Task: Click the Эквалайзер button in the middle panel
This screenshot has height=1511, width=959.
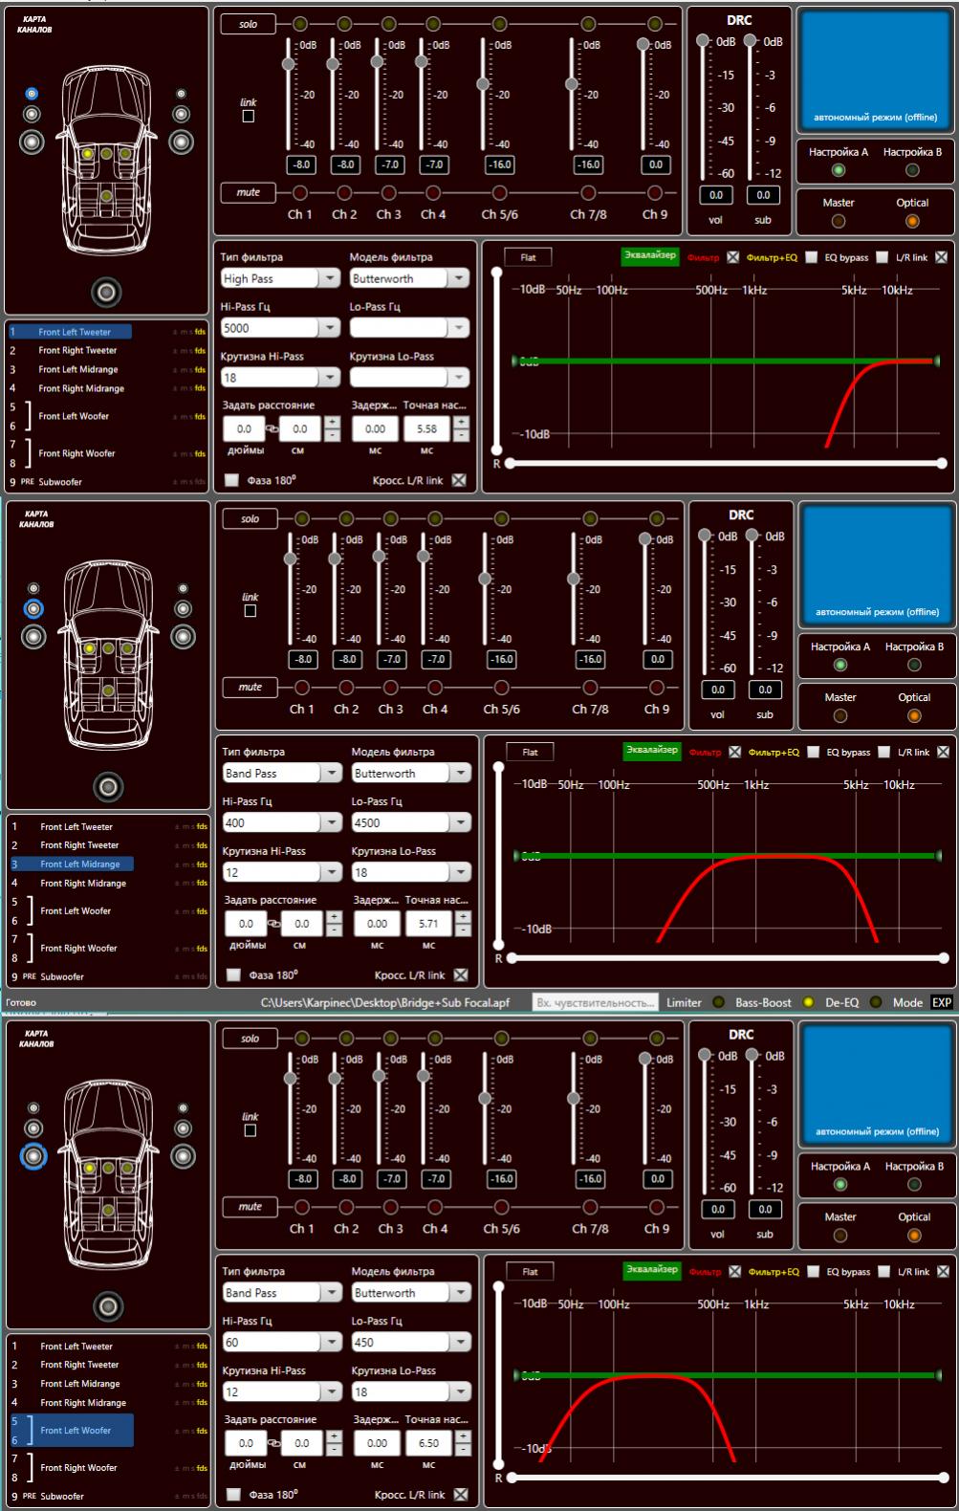Action: click(651, 751)
